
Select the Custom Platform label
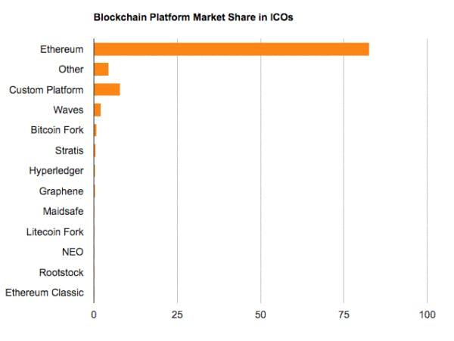click(46, 90)
